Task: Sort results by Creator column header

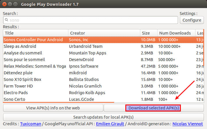Action: point(104,33)
